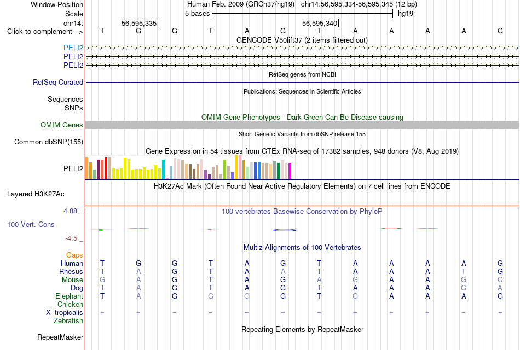520x350 pixels.
Task: Click the 'RefSeq Curated' track label
Action: 58,82
